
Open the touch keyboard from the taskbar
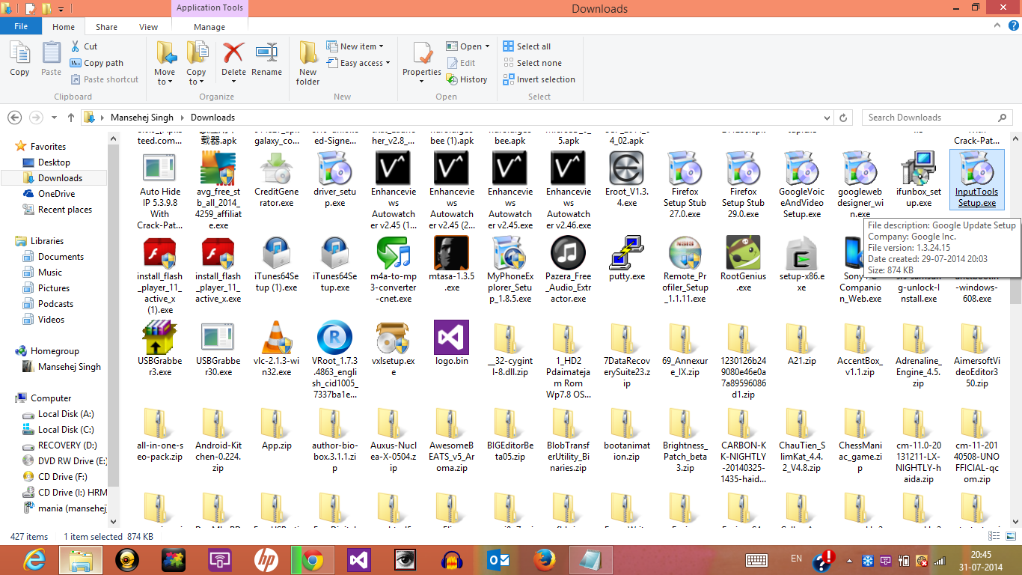(x=756, y=560)
